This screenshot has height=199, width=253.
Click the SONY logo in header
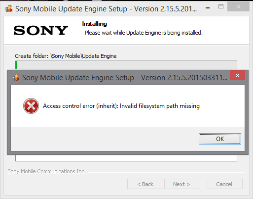41,30
